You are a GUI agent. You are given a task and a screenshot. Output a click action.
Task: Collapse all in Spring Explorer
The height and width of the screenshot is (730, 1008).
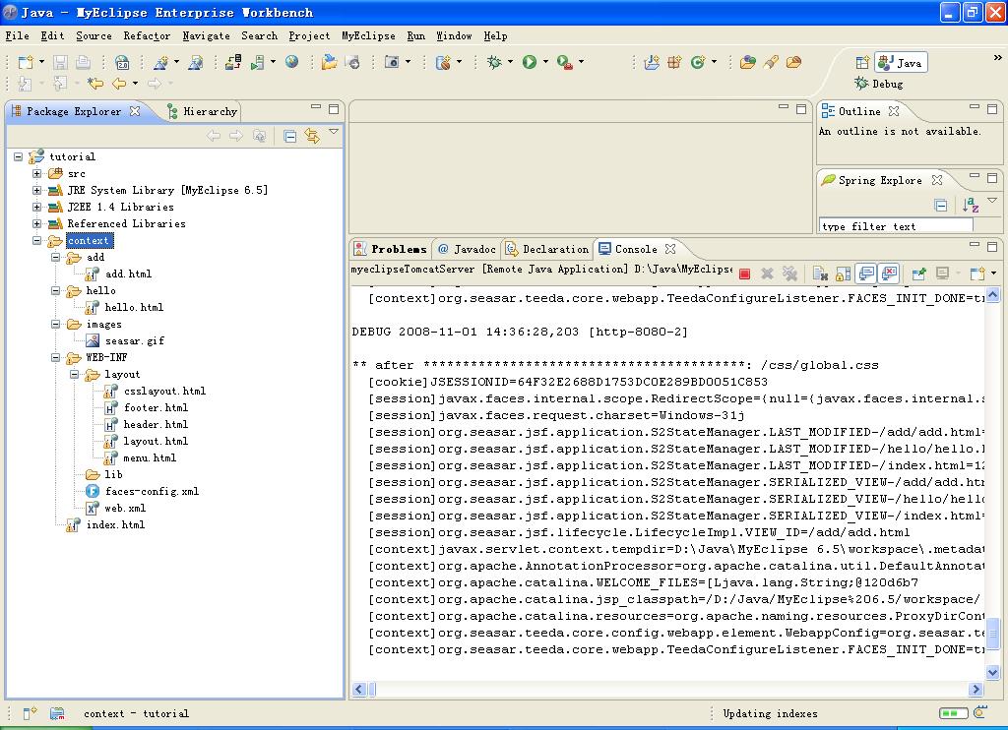click(x=940, y=206)
